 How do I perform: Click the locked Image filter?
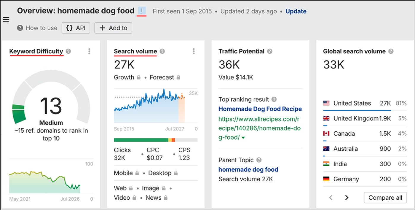[x=154, y=188]
